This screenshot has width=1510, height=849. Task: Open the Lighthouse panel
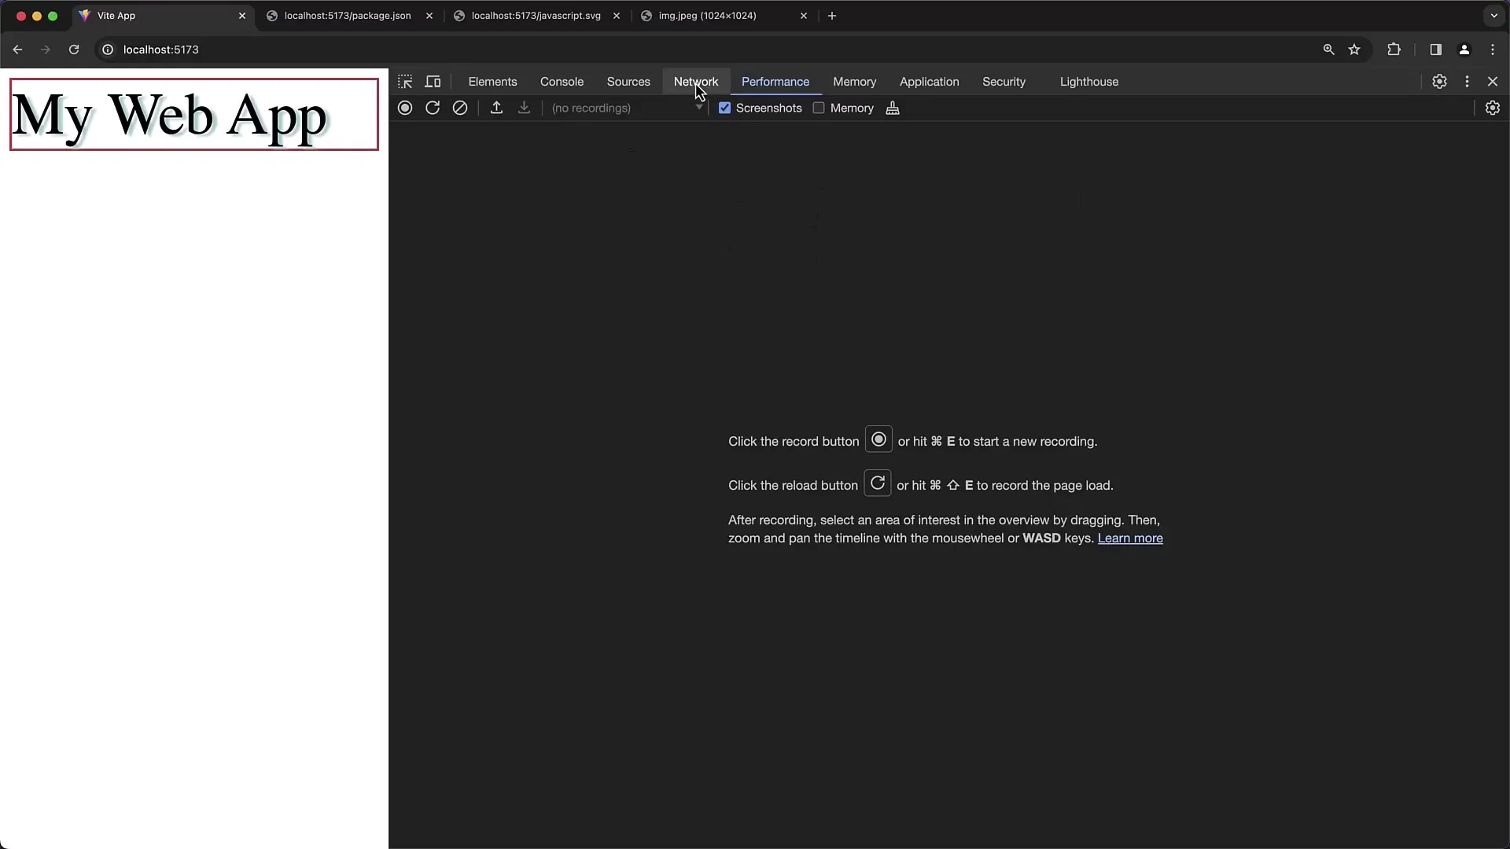tap(1089, 81)
